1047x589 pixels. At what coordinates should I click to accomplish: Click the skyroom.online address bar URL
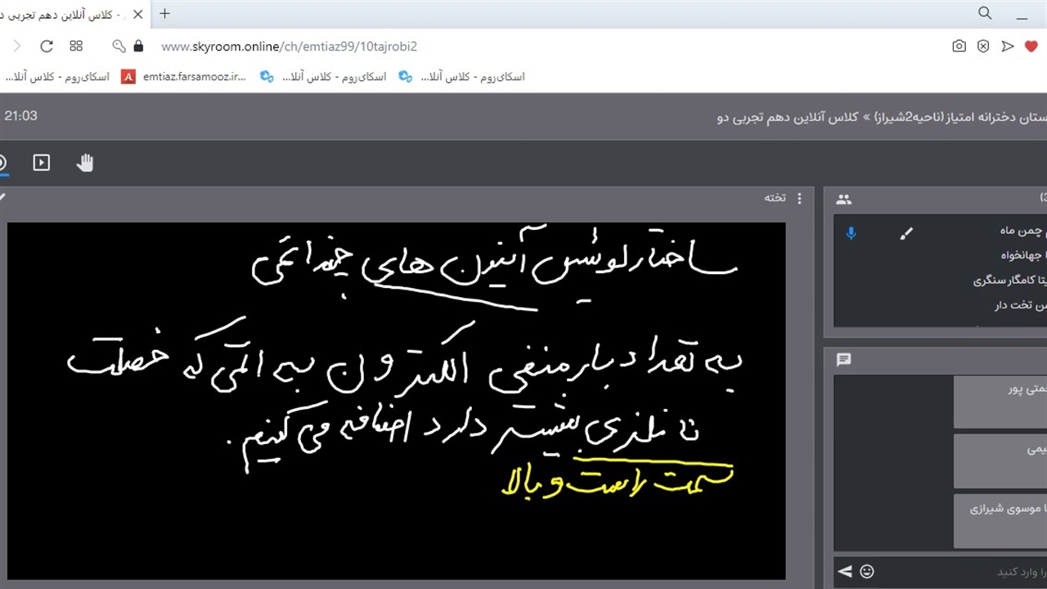(289, 47)
